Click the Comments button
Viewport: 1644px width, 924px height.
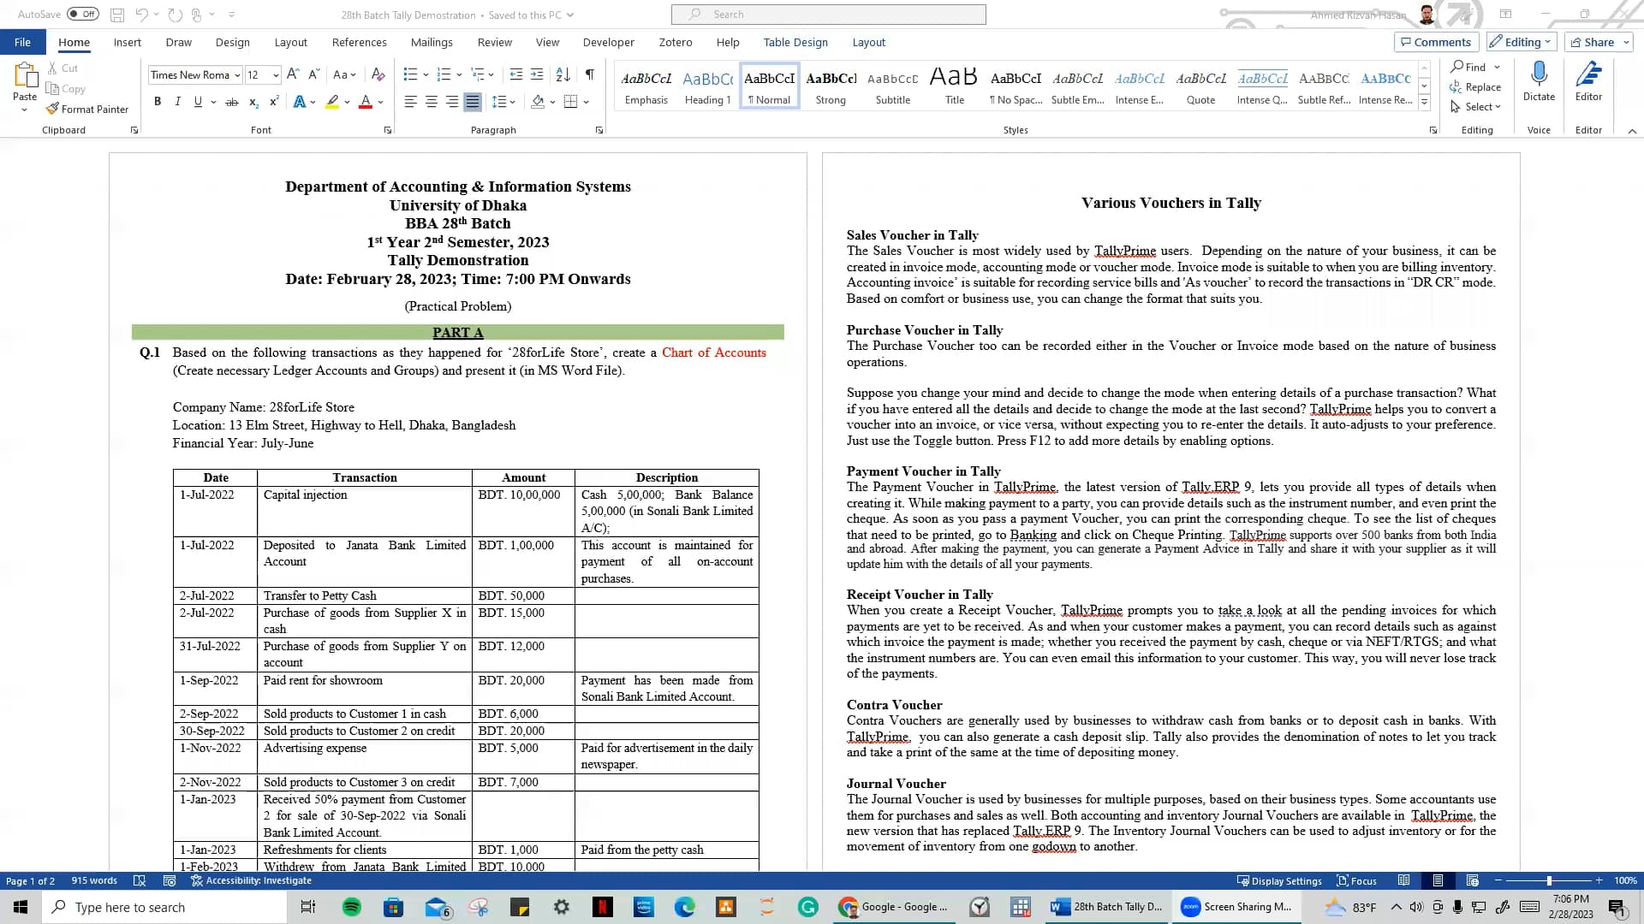click(1435, 42)
